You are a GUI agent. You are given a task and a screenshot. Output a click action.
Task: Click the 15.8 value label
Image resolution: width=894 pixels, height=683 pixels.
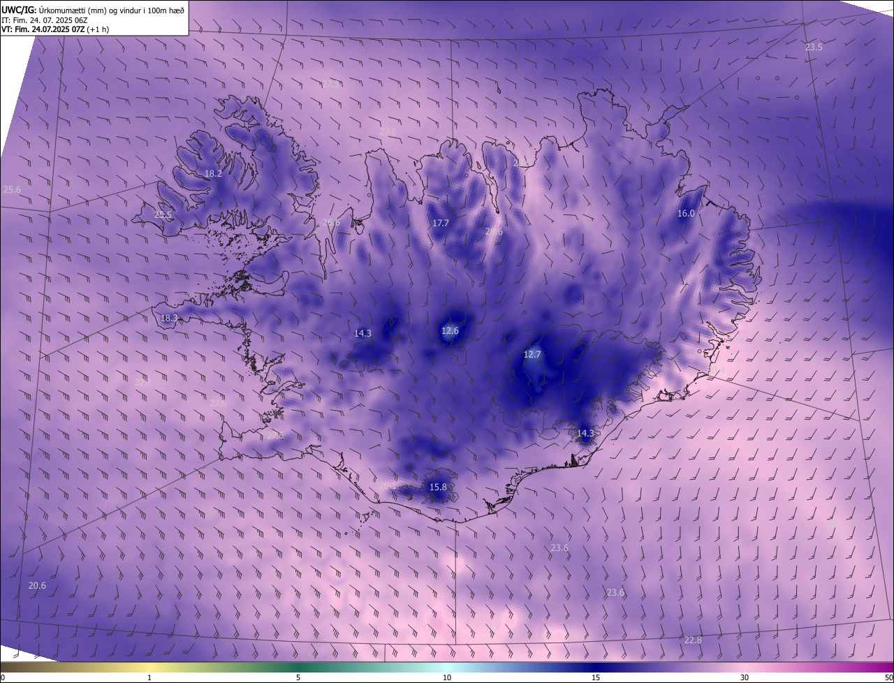pyautogui.click(x=438, y=487)
